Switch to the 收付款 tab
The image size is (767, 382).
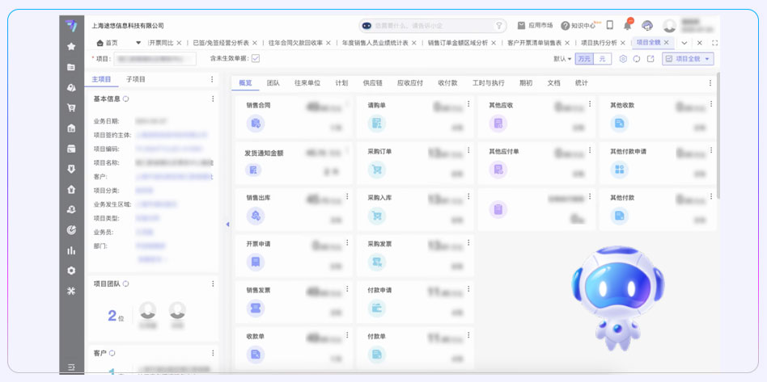pyautogui.click(x=448, y=83)
